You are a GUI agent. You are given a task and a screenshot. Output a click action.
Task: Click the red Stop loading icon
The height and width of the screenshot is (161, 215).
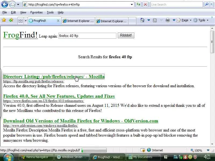[x=145, y=4]
